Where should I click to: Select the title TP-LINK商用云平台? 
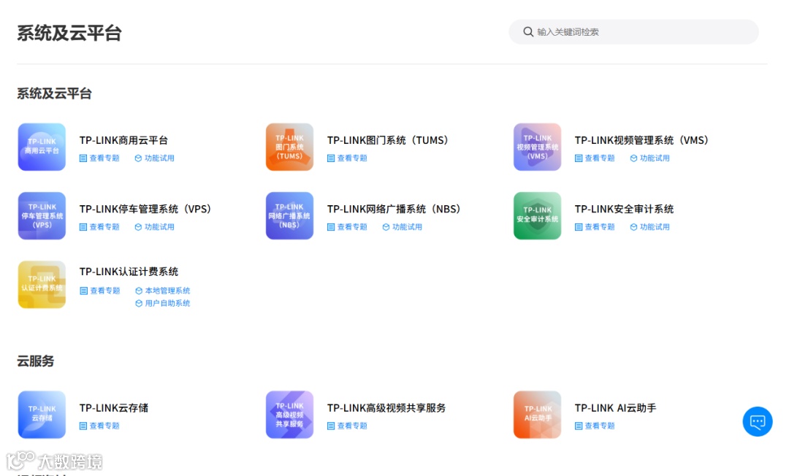[x=123, y=140]
